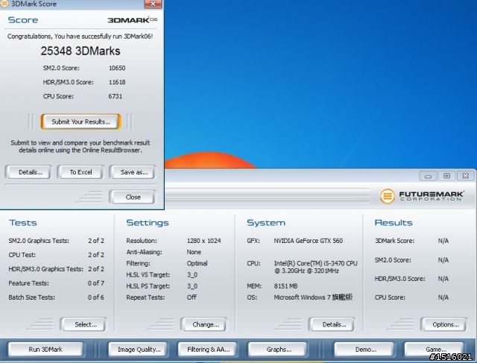This screenshot has width=477, height=363.
Task: Open Filtering & AA settings
Action: (x=208, y=350)
